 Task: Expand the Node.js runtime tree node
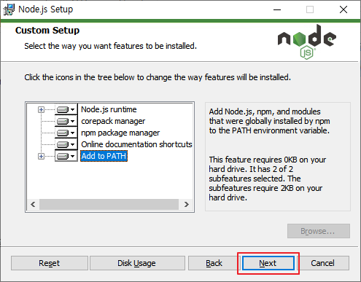pyautogui.click(x=41, y=110)
